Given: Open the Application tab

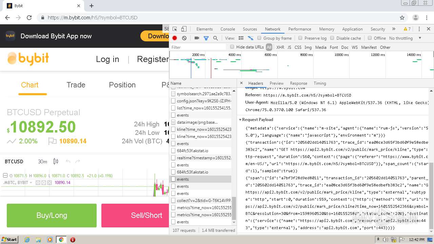Looking at the screenshot, I should pos(352,29).
